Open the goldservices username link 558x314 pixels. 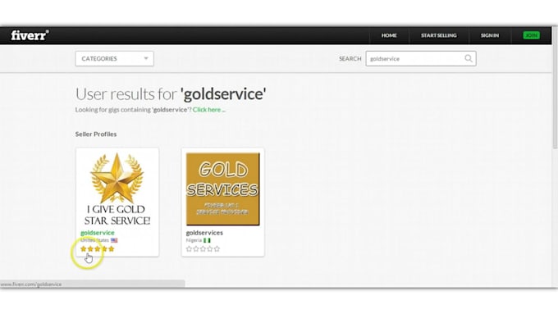204,233
